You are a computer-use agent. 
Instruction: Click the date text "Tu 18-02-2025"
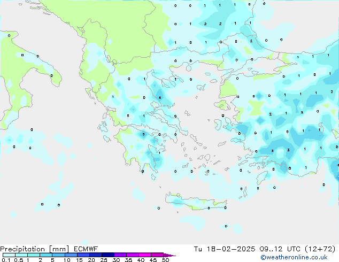pos(225,249)
